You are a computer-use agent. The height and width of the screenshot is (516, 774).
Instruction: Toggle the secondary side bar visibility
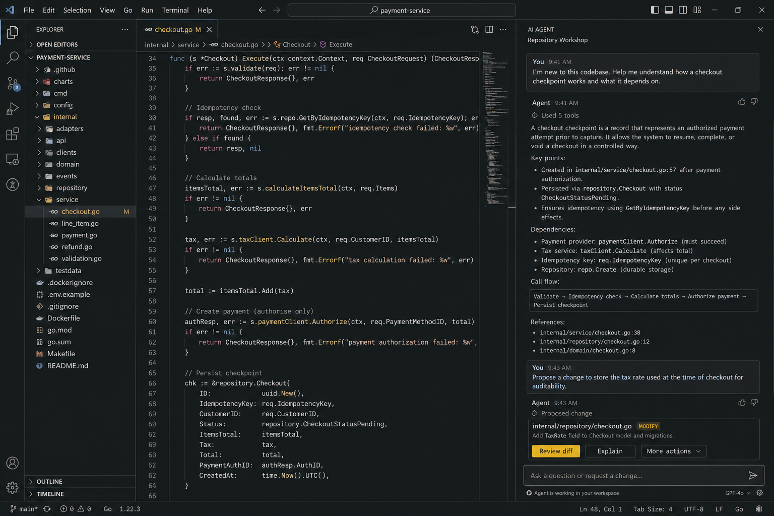[x=683, y=10]
